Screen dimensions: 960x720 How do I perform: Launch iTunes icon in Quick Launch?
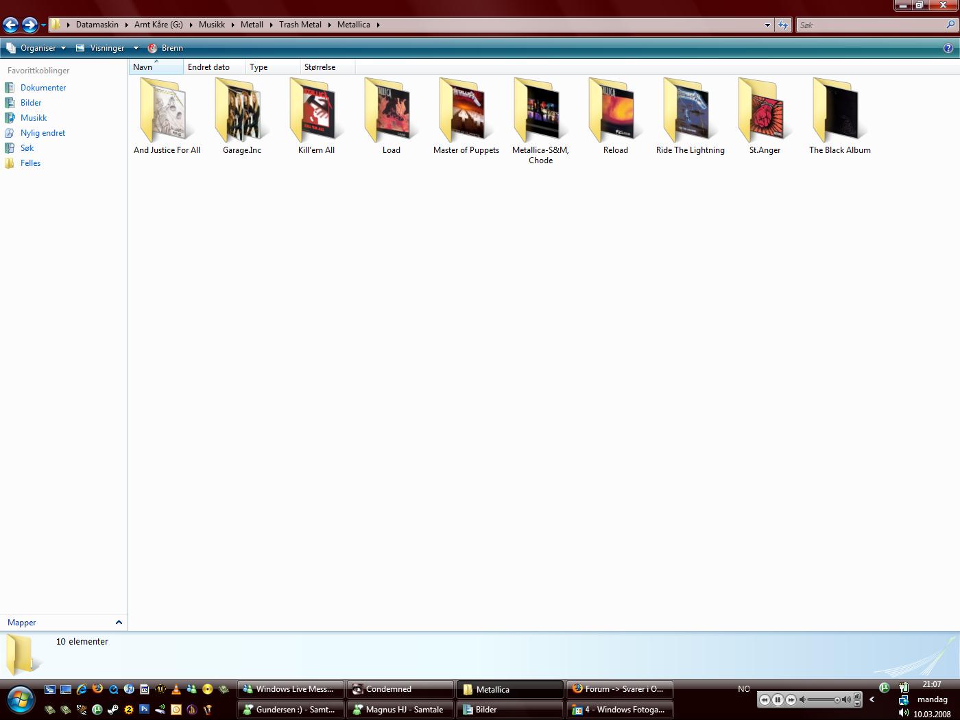click(x=129, y=689)
